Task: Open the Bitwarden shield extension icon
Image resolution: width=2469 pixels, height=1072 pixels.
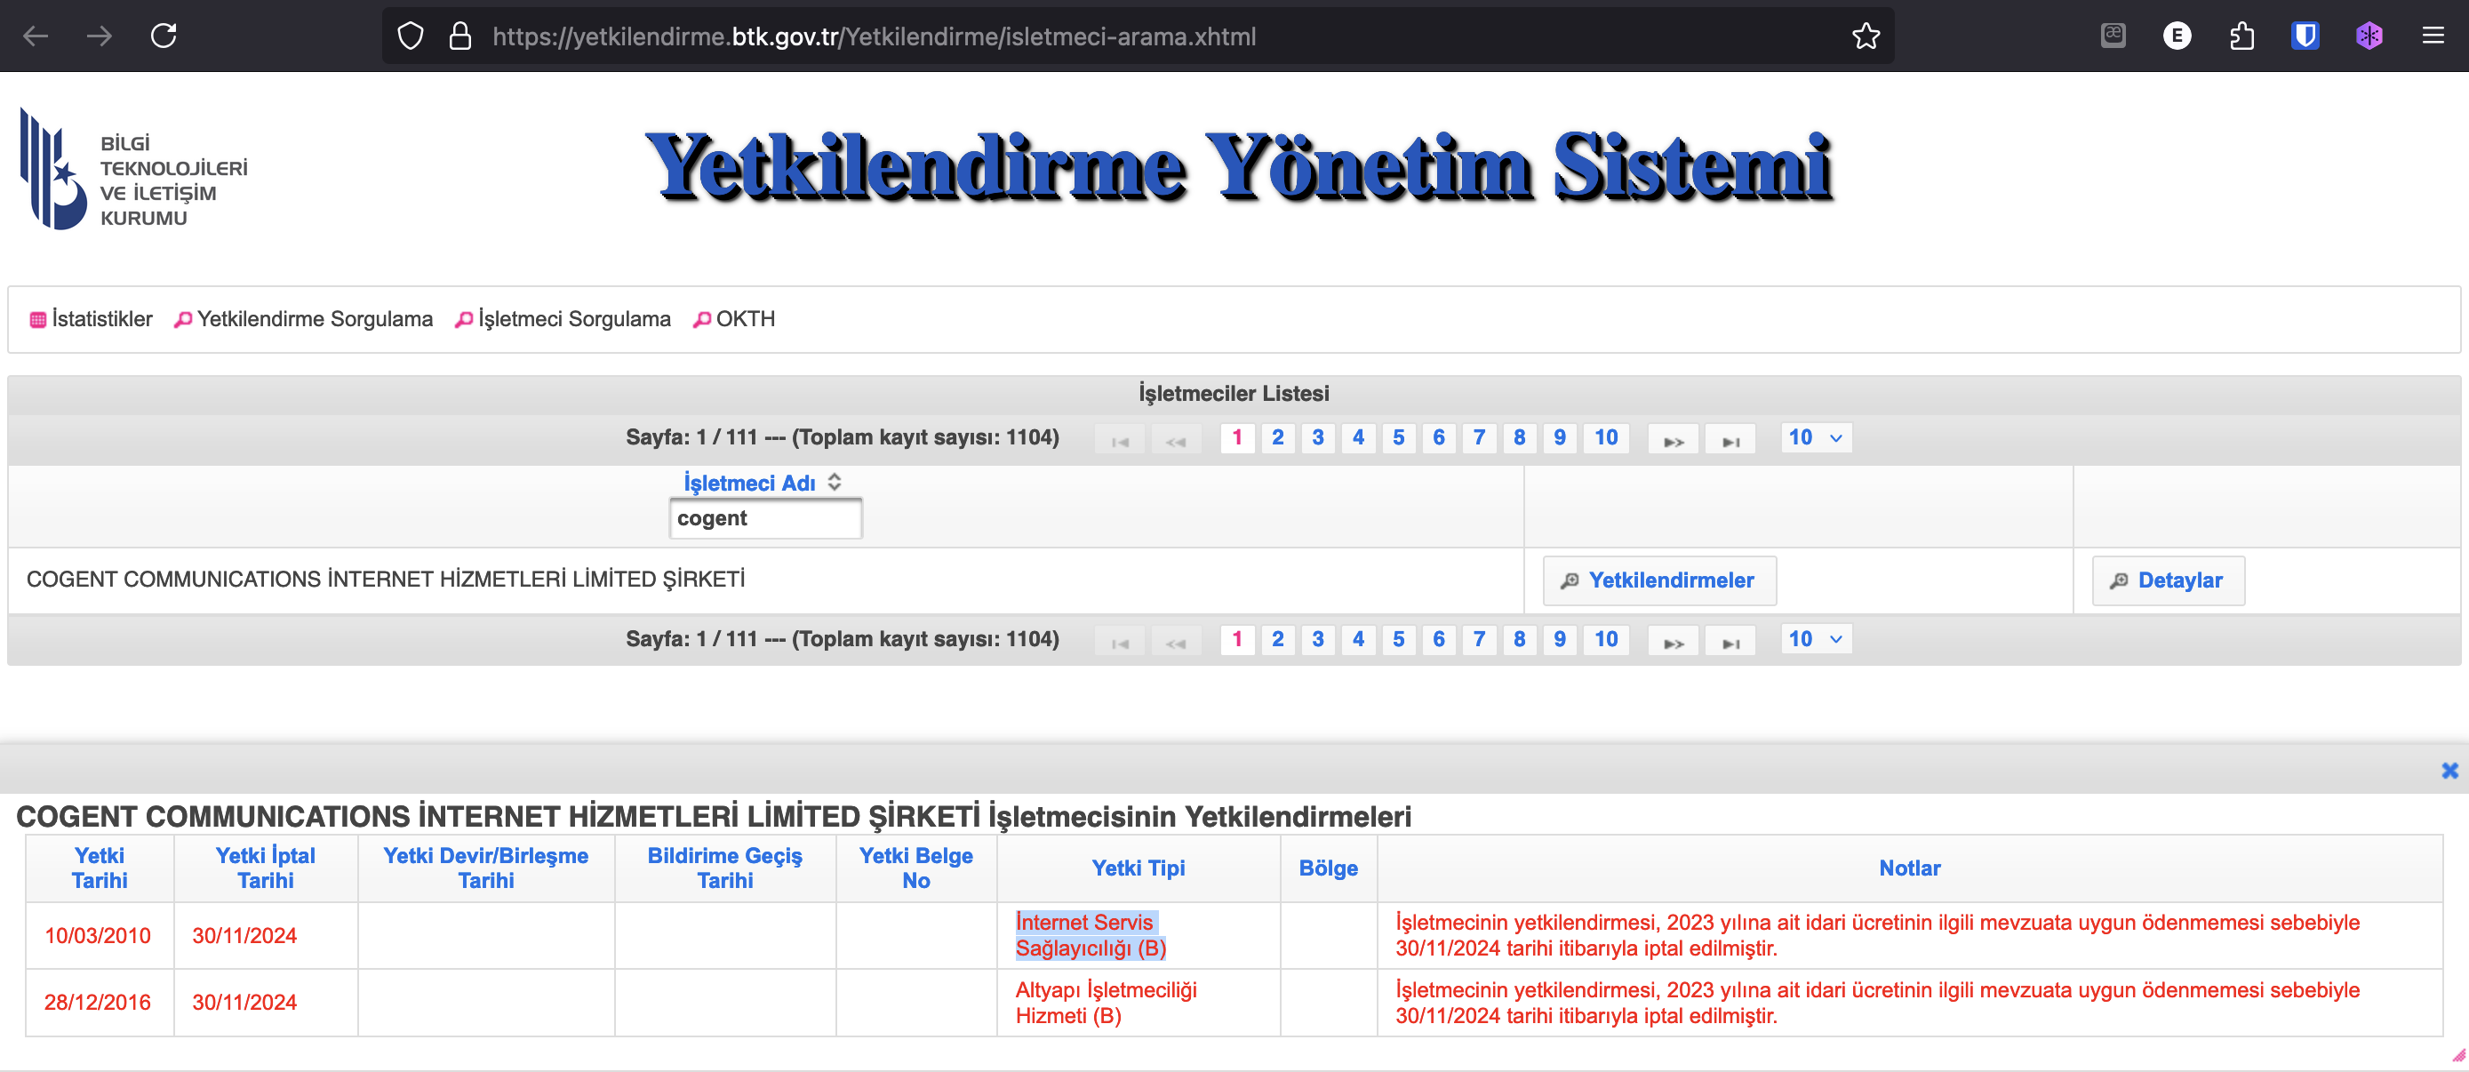Action: tap(2305, 36)
